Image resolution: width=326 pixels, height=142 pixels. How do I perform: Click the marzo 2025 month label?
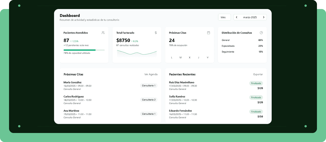tap(250, 17)
